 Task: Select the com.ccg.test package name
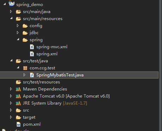click(42, 68)
